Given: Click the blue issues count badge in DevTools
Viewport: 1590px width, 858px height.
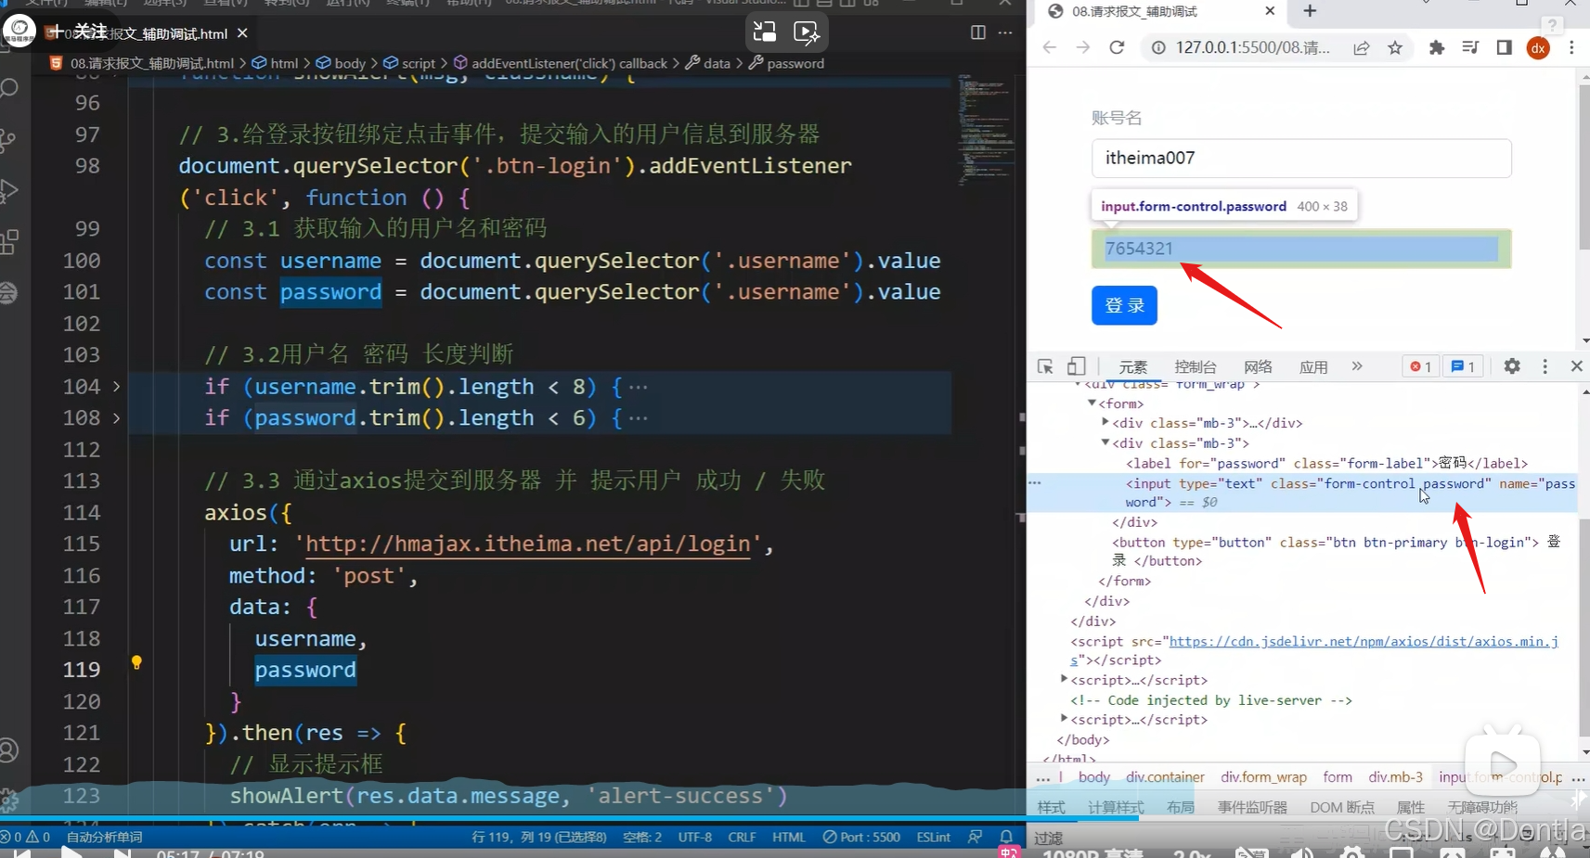Looking at the screenshot, I should click(x=1464, y=366).
